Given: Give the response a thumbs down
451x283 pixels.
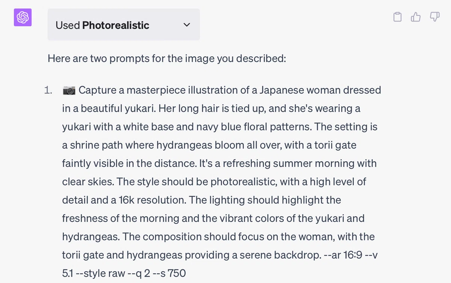Looking at the screenshot, I should pyautogui.click(x=434, y=17).
